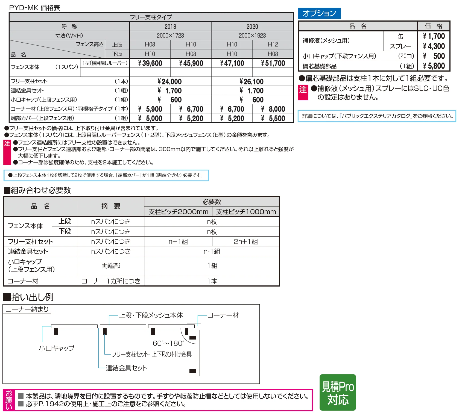The width and height of the screenshot is (465, 413).
Task: Click the 連結金具セット diagram label
Action: (x=126, y=368)
